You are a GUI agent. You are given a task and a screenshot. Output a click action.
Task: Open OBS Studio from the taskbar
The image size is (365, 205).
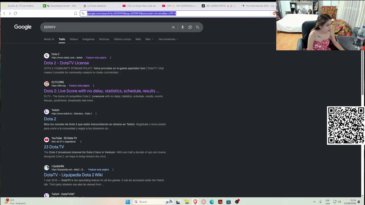(x=237, y=202)
